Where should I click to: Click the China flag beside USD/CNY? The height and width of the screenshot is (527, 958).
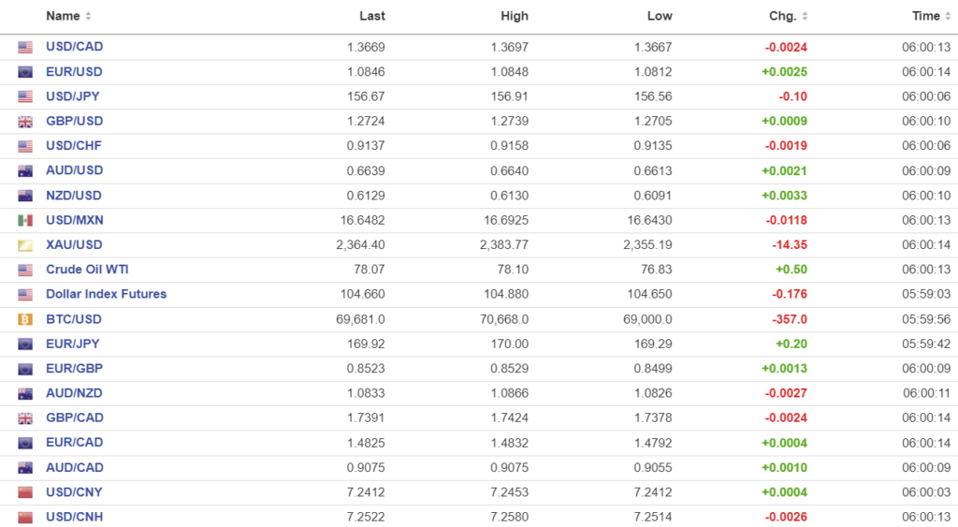coord(25,492)
